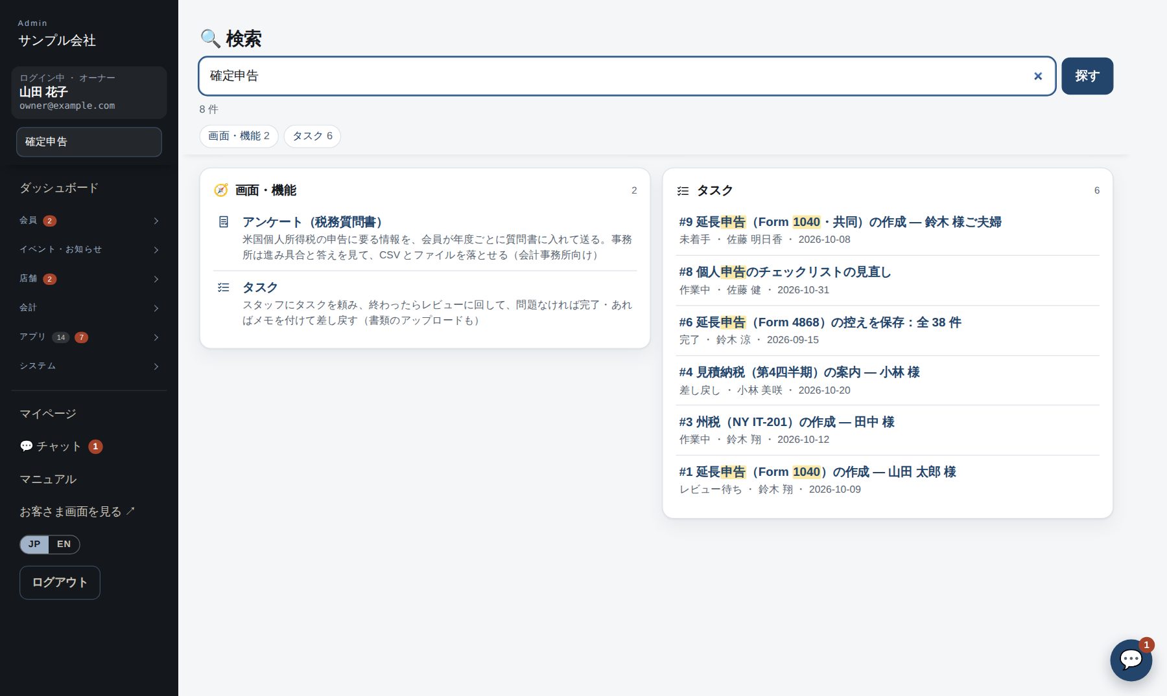Expand the 店舗 sidebar section
This screenshot has height=696, width=1167.
(89, 279)
